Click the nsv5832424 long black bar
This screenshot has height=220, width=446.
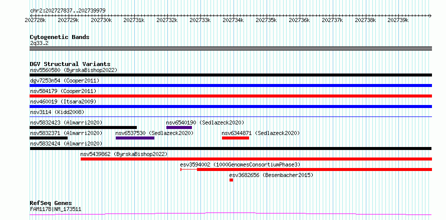[231, 148]
